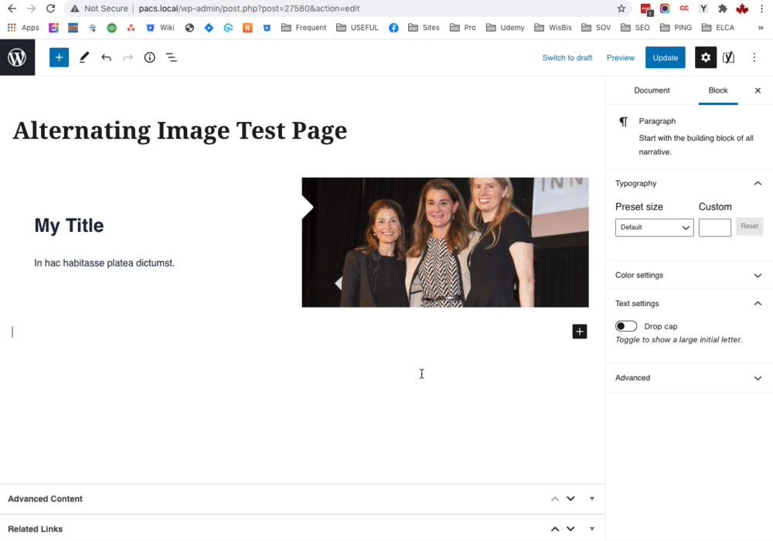Click the Custom font size input field
This screenshot has height=541, width=773.
pyautogui.click(x=714, y=227)
